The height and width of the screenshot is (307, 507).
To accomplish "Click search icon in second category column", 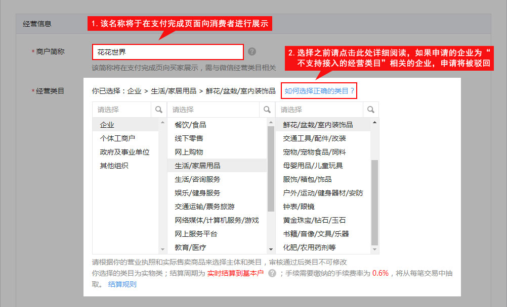I will (x=267, y=110).
